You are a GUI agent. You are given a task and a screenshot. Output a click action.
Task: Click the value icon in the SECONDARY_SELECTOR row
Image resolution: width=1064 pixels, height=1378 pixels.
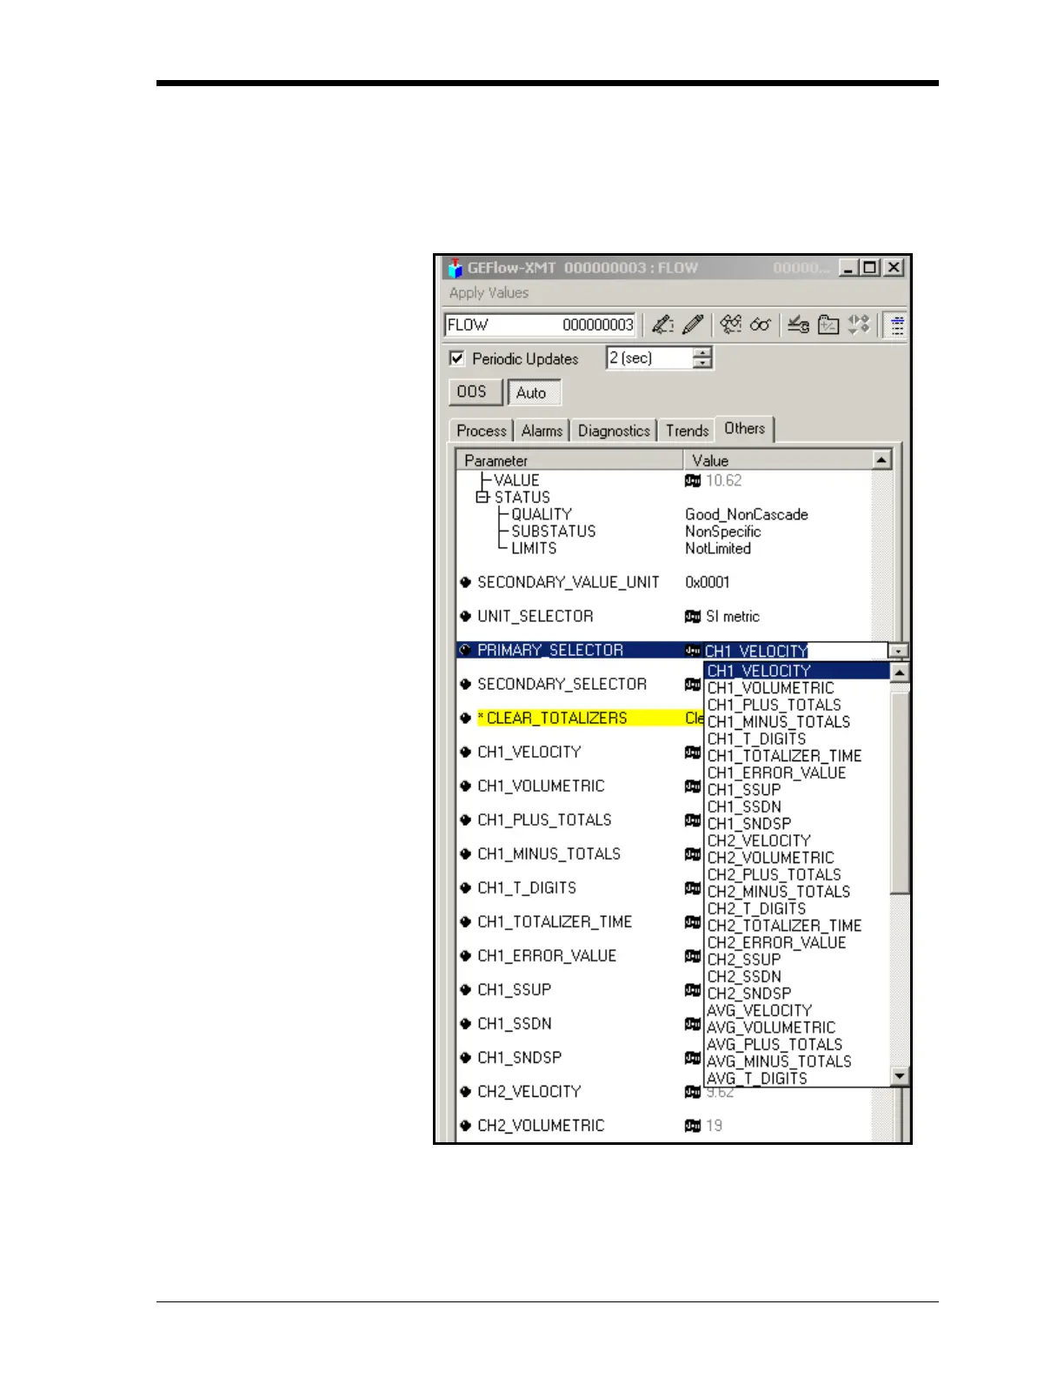click(x=693, y=685)
